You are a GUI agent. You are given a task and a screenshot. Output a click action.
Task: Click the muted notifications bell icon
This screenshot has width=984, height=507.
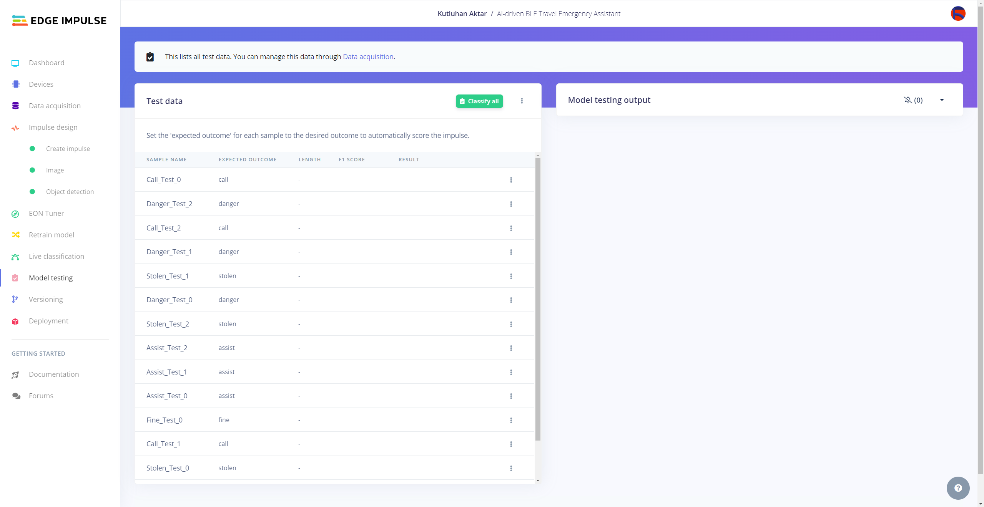pyautogui.click(x=908, y=100)
